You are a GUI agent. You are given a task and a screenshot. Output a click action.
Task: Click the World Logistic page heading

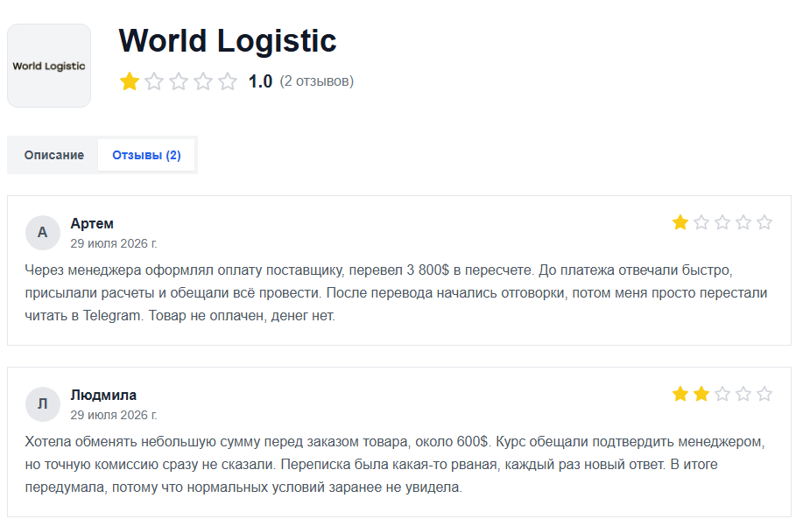[x=228, y=40]
